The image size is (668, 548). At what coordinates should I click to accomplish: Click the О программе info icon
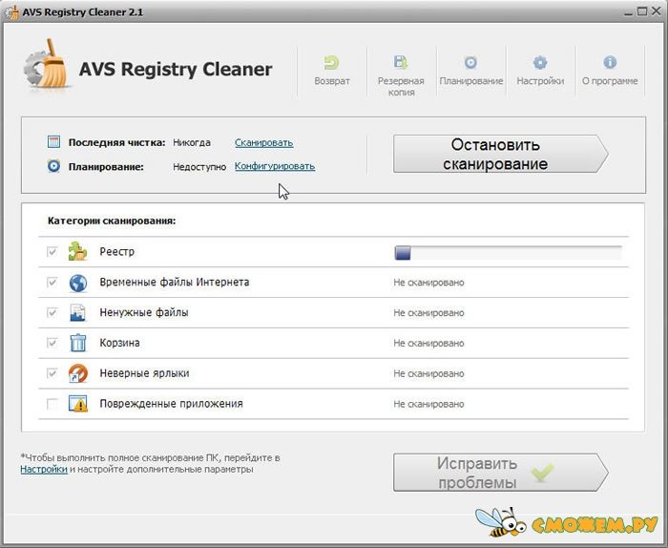pos(610,63)
